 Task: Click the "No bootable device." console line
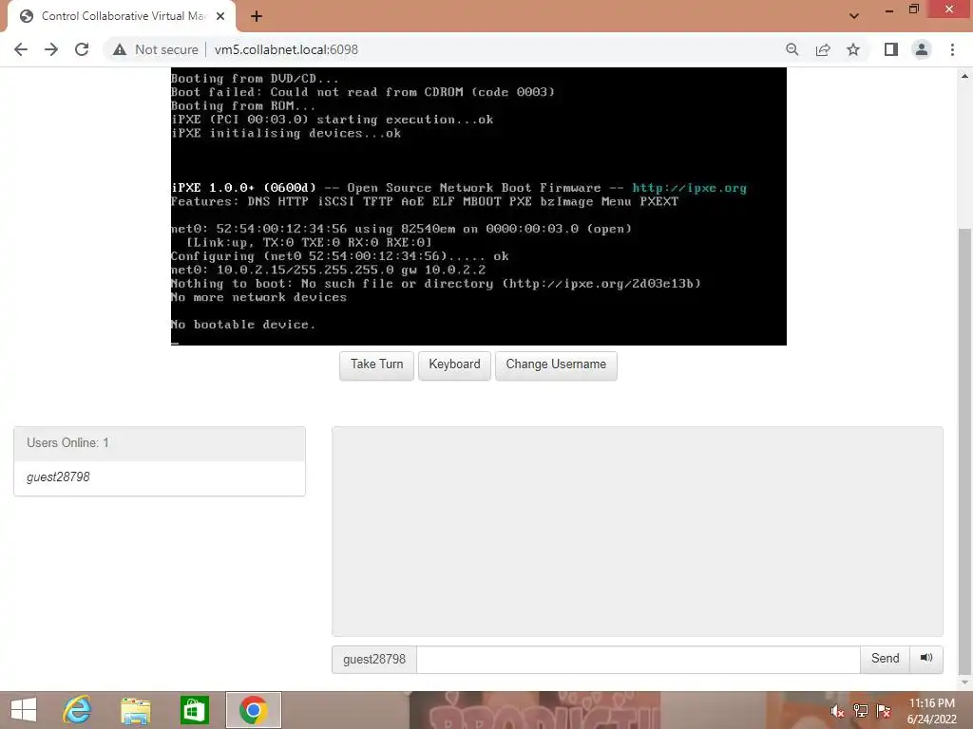[242, 325]
